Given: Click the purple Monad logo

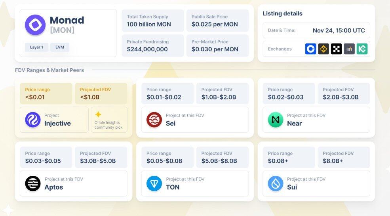Looking at the screenshot, I should [x=35, y=25].
